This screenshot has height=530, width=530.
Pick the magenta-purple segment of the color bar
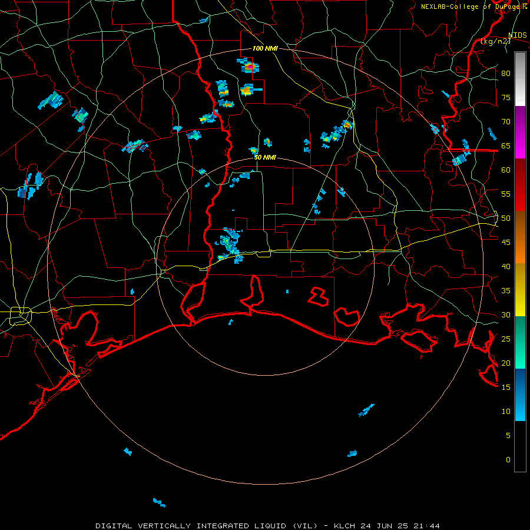click(520, 132)
